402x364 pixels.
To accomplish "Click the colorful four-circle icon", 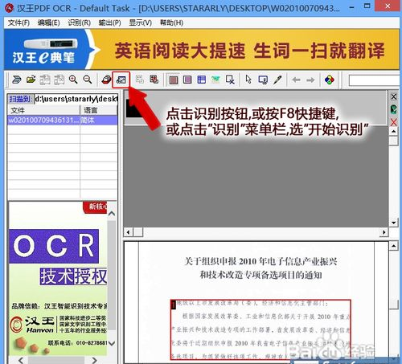I will 330,80.
